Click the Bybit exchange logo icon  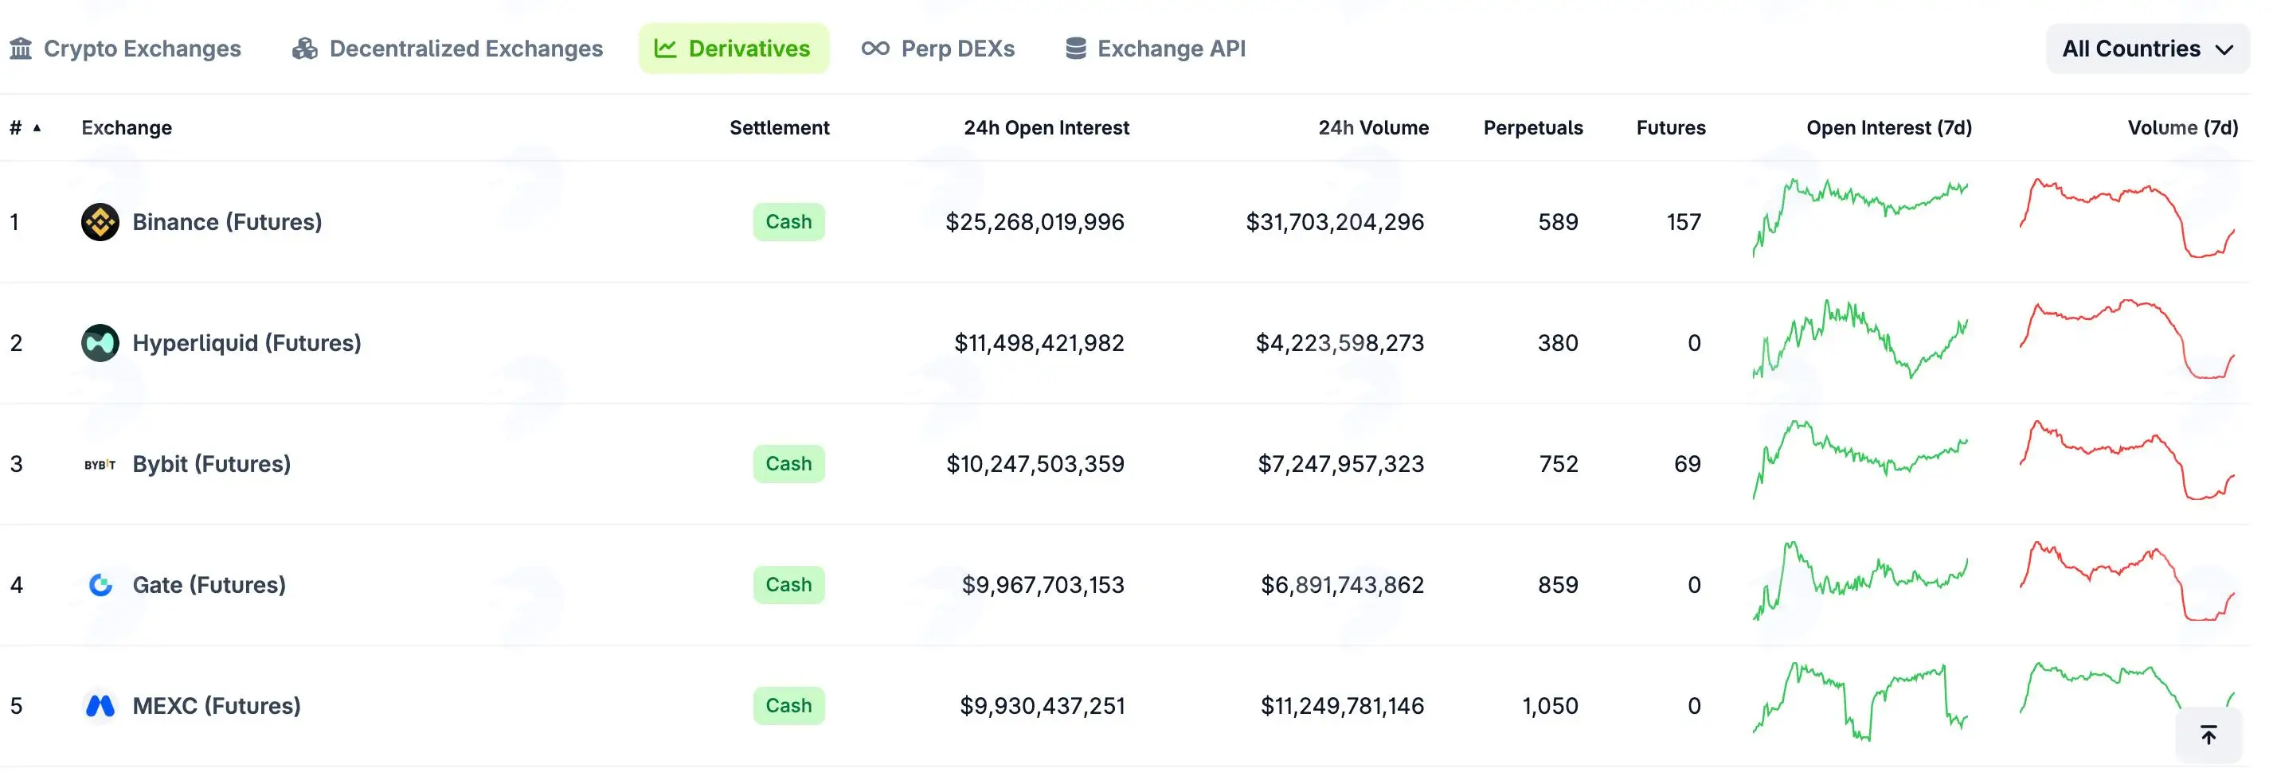point(100,465)
